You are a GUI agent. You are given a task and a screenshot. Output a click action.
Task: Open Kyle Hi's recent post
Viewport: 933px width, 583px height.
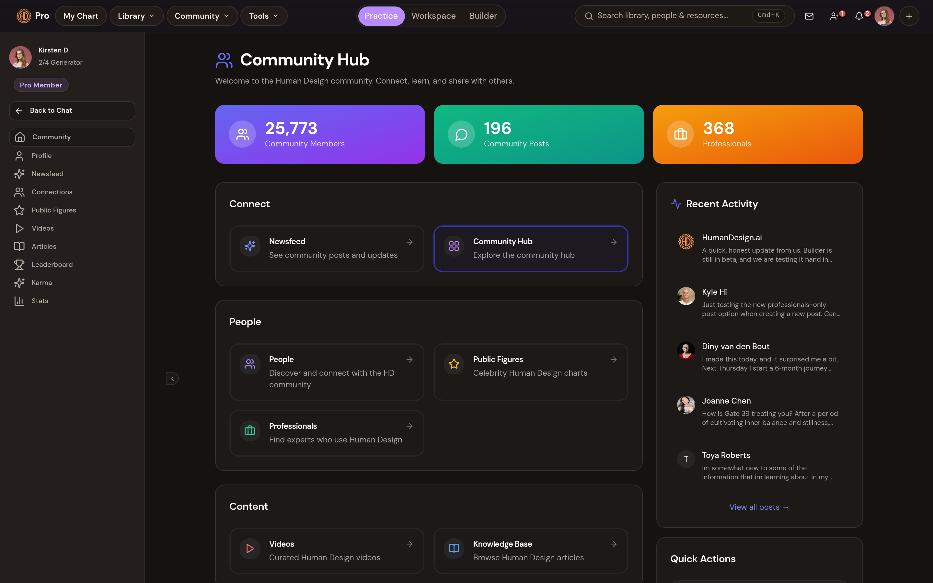(759, 303)
